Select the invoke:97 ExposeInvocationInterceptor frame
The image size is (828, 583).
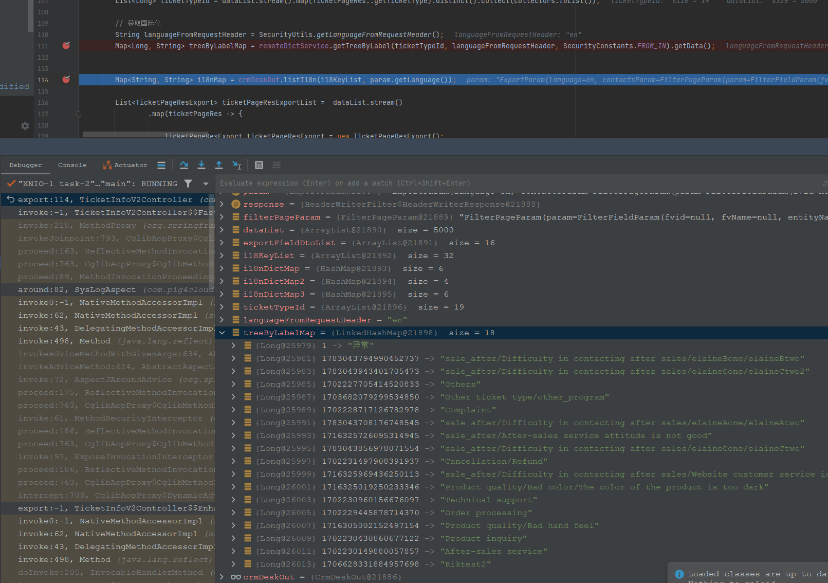pyautogui.click(x=108, y=457)
